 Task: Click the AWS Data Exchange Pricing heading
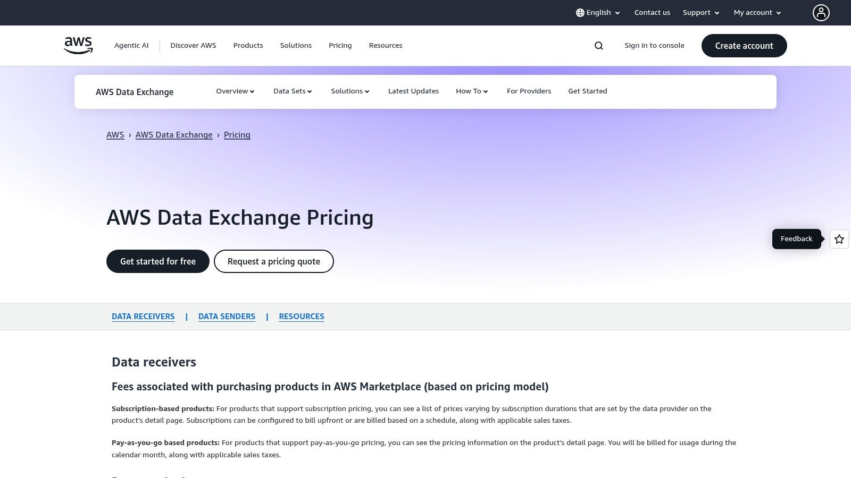click(x=240, y=218)
